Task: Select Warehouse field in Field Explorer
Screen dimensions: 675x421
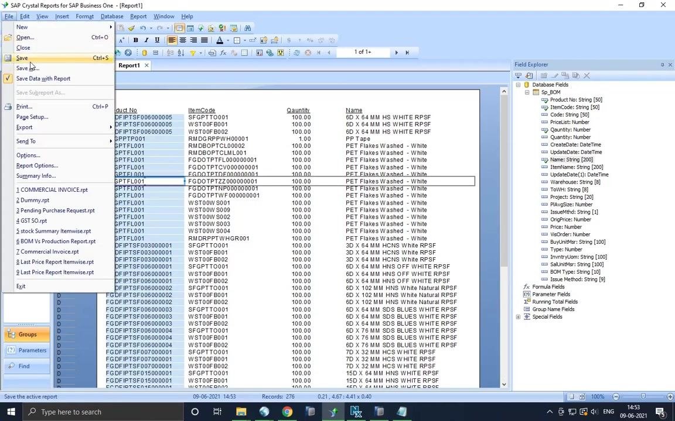Action: tap(575, 182)
